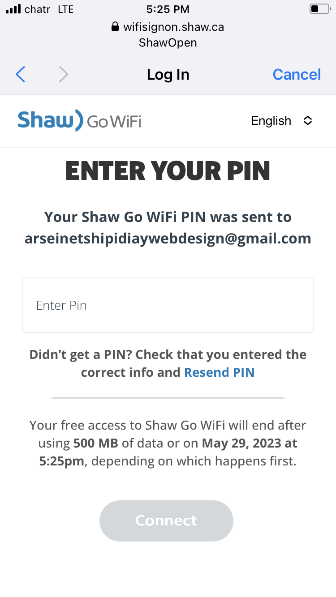Click the up-down chevrons next to English
336x597 pixels.
pos(307,121)
